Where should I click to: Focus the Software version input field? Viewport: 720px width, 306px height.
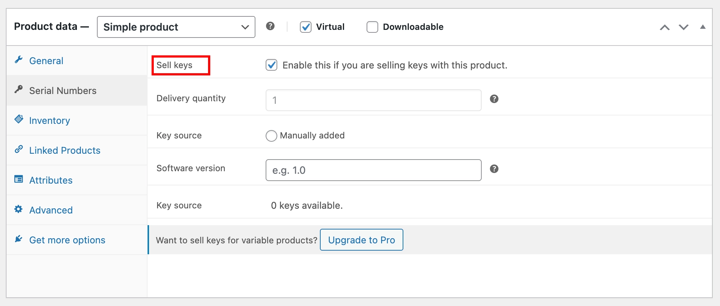[x=373, y=170]
